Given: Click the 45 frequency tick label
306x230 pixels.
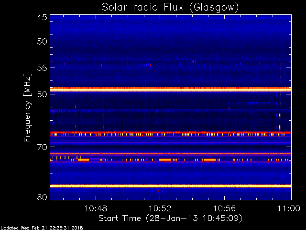Looking at the screenshot, I should tap(42, 17).
